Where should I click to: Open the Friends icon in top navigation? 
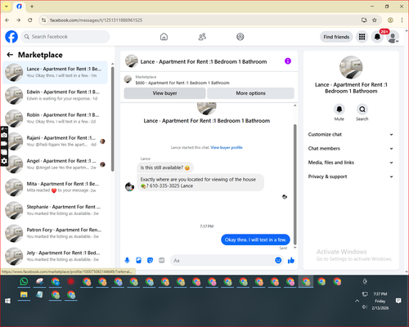(x=202, y=37)
